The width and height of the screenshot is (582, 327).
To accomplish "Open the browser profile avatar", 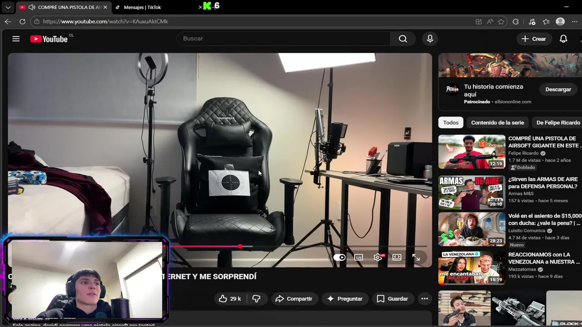I will point(560,21).
